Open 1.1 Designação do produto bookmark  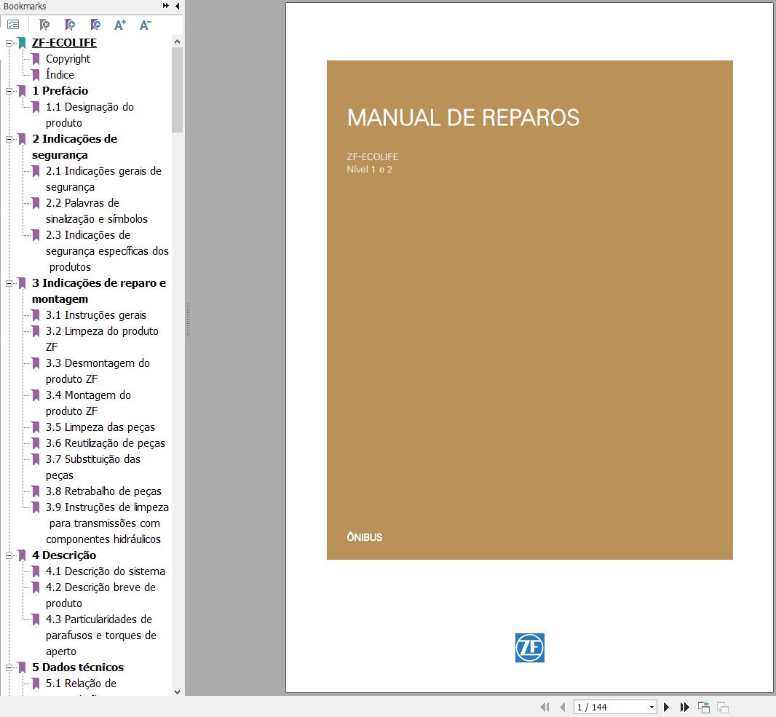[x=90, y=114]
